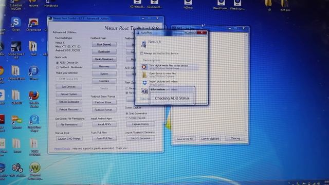Open the AndroidTools desktop folder
Viewport: 329px width, 185px height.
point(16,72)
